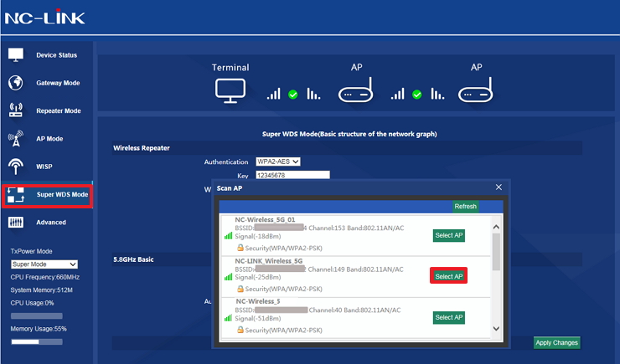Switch to Gateway Mode
This screenshot has height=364, width=620.
58,83
